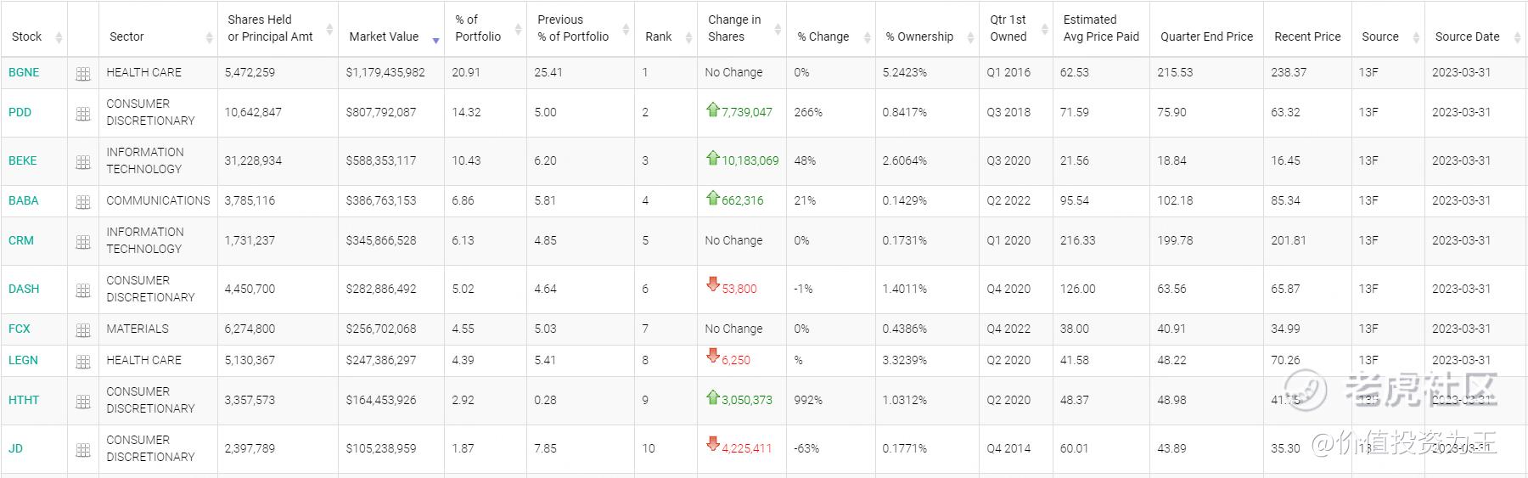Click the sort arrows beside Sector header
The width and height of the screenshot is (1528, 478).
209,37
